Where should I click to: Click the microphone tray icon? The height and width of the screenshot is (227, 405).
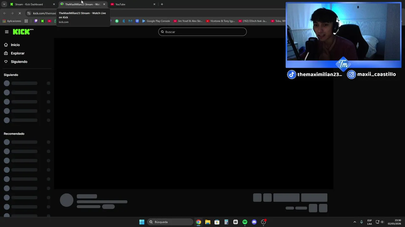click(x=361, y=222)
